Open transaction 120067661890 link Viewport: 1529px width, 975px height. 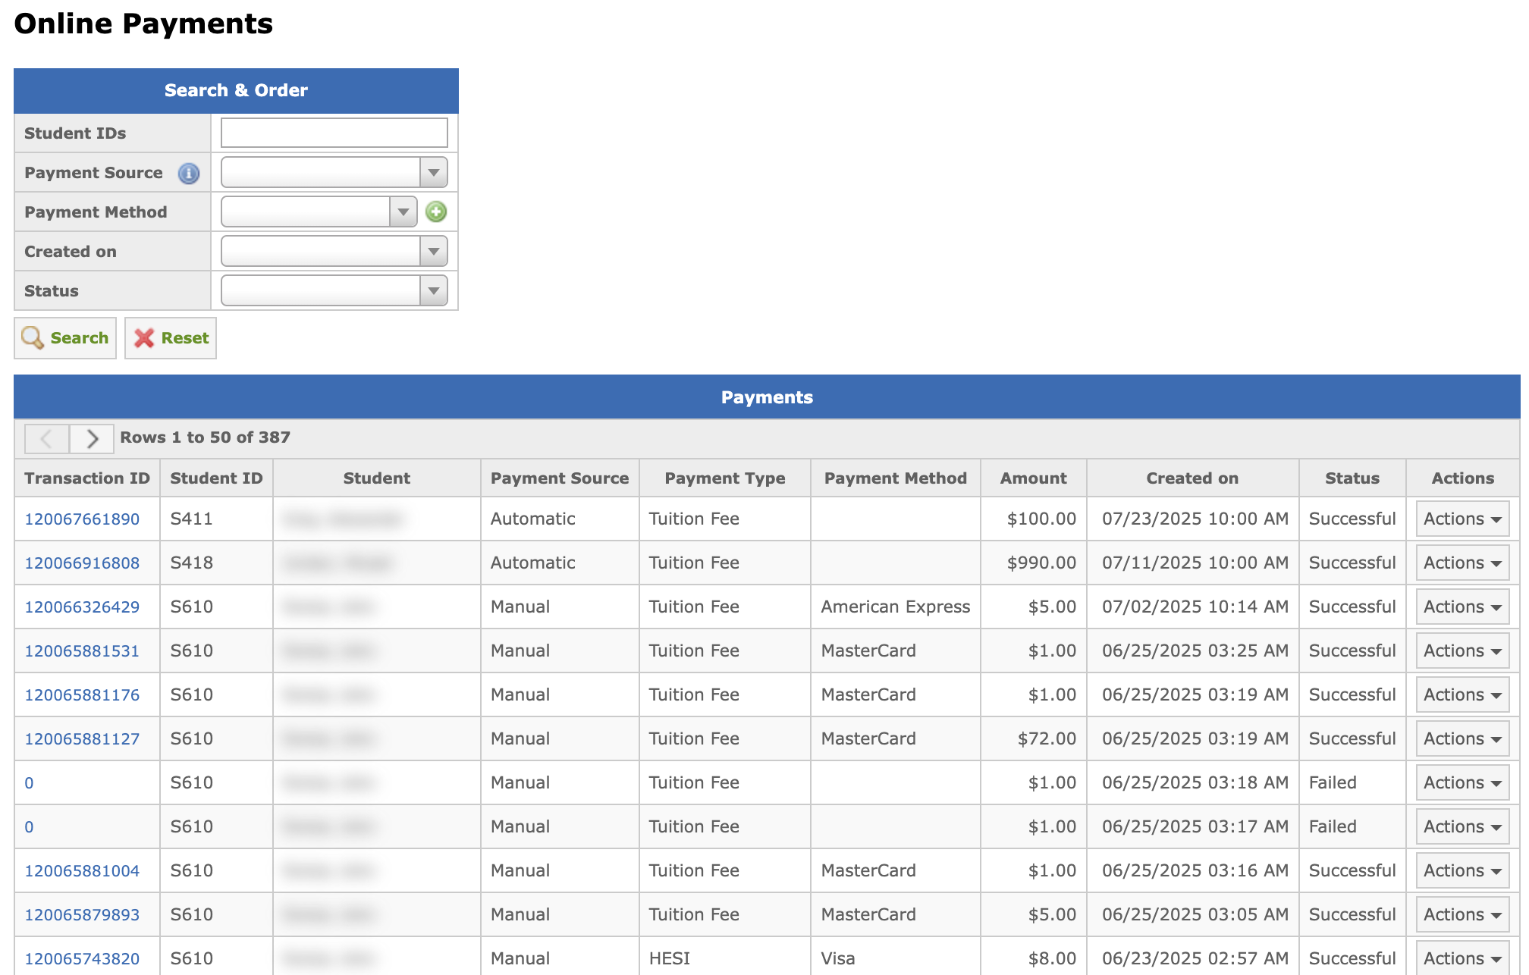click(82, 519)
